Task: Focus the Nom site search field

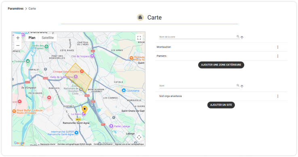Action: [x=198, y=86]
